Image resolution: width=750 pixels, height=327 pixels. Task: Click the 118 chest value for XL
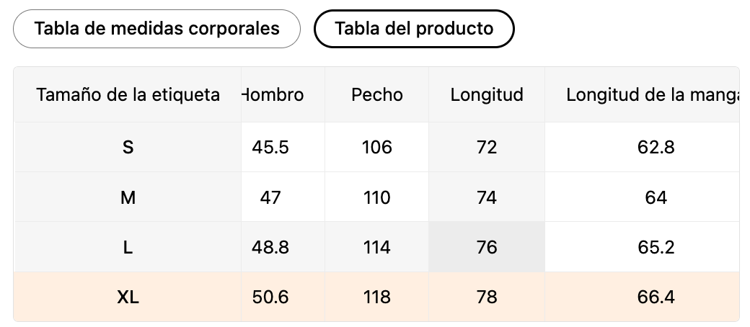point(377,297)
